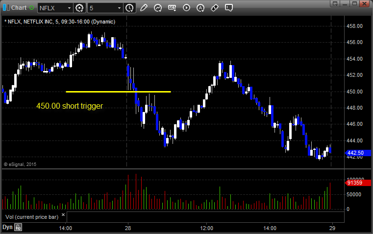Click the Dyn time template label
This screenshot has height=234, width=373.
7,227
